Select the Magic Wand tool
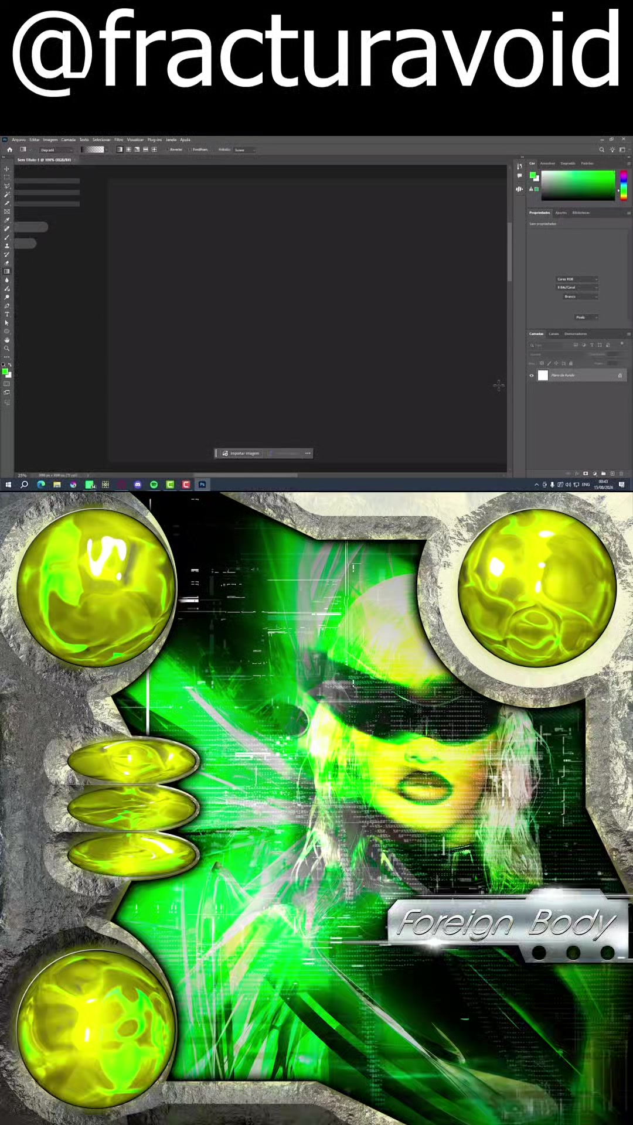This screenshot has height=1125, width=633. click(7, 195)
